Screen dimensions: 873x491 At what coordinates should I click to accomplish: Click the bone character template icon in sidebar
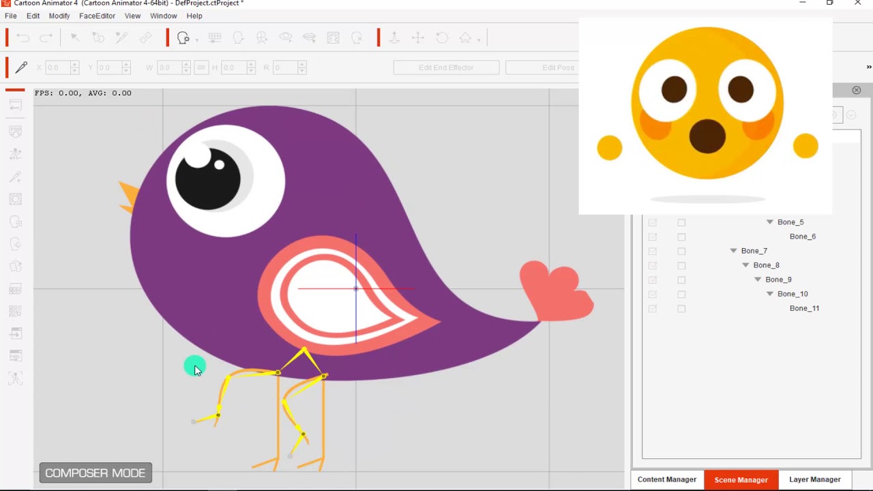pyautogui.click(x=15, y=154)
